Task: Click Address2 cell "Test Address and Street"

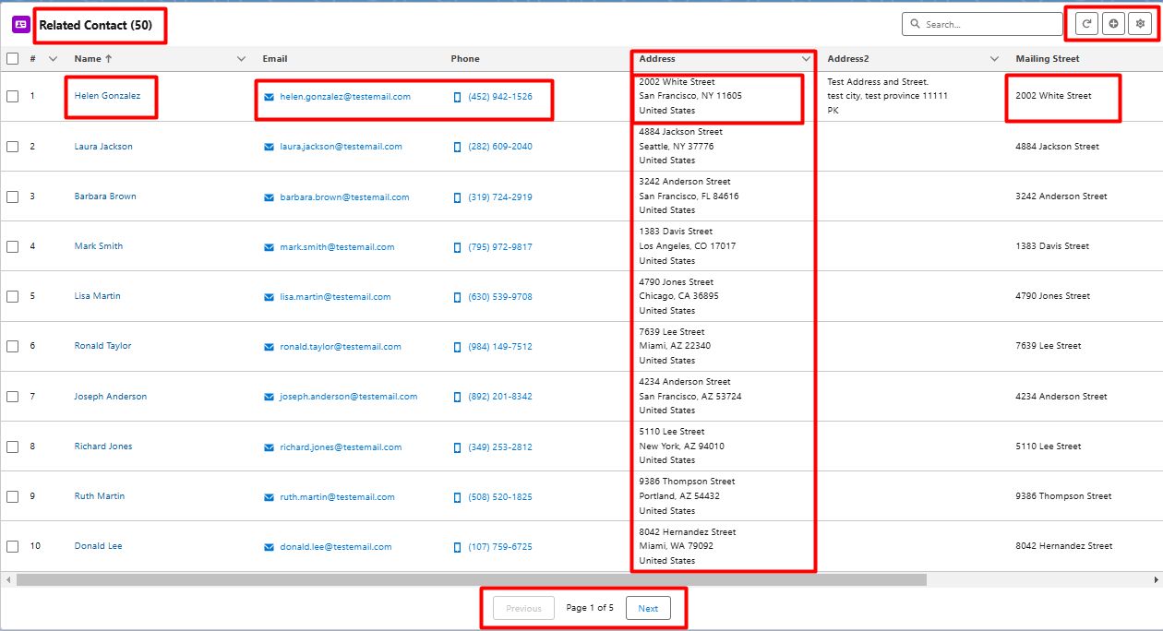Action: pyautogui.click(x=878, y=82)
